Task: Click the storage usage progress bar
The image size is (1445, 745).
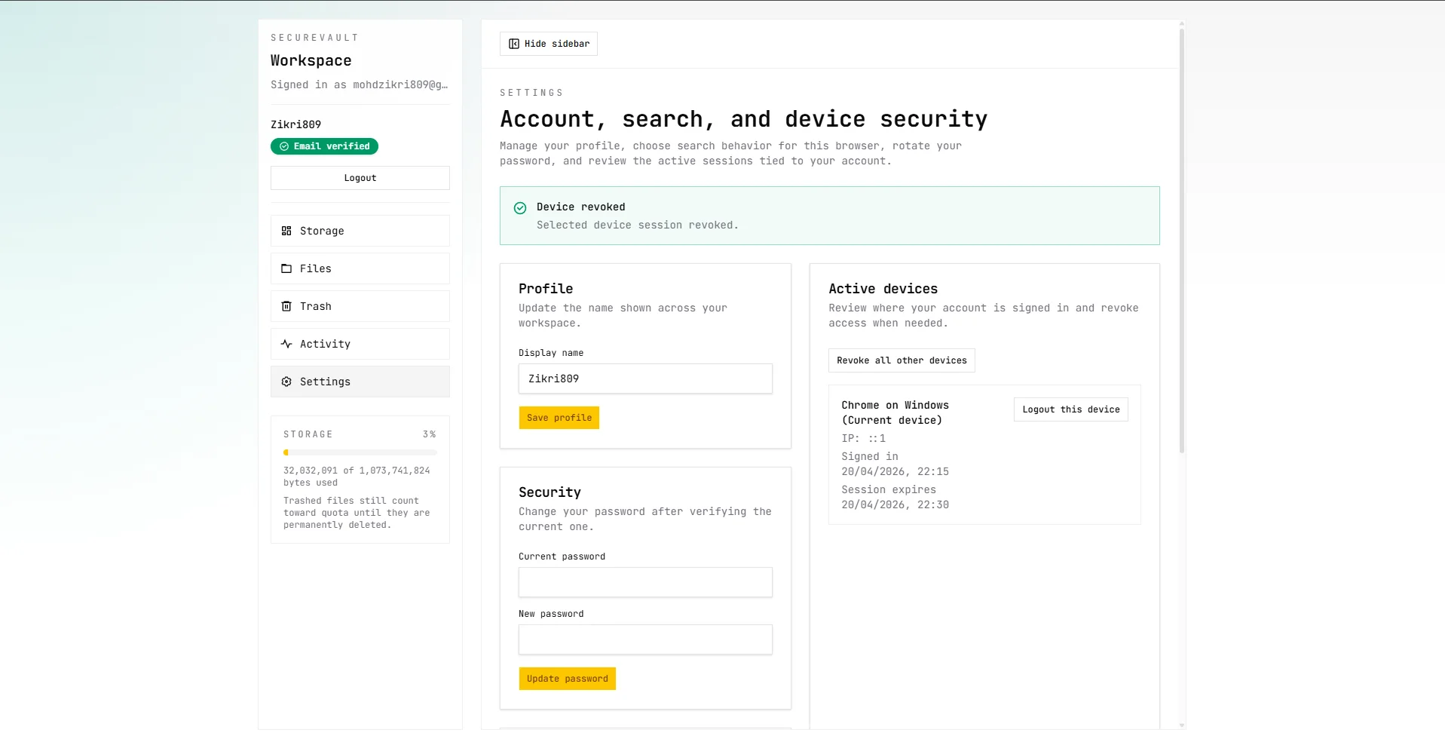Action: (x=360, y=452)
